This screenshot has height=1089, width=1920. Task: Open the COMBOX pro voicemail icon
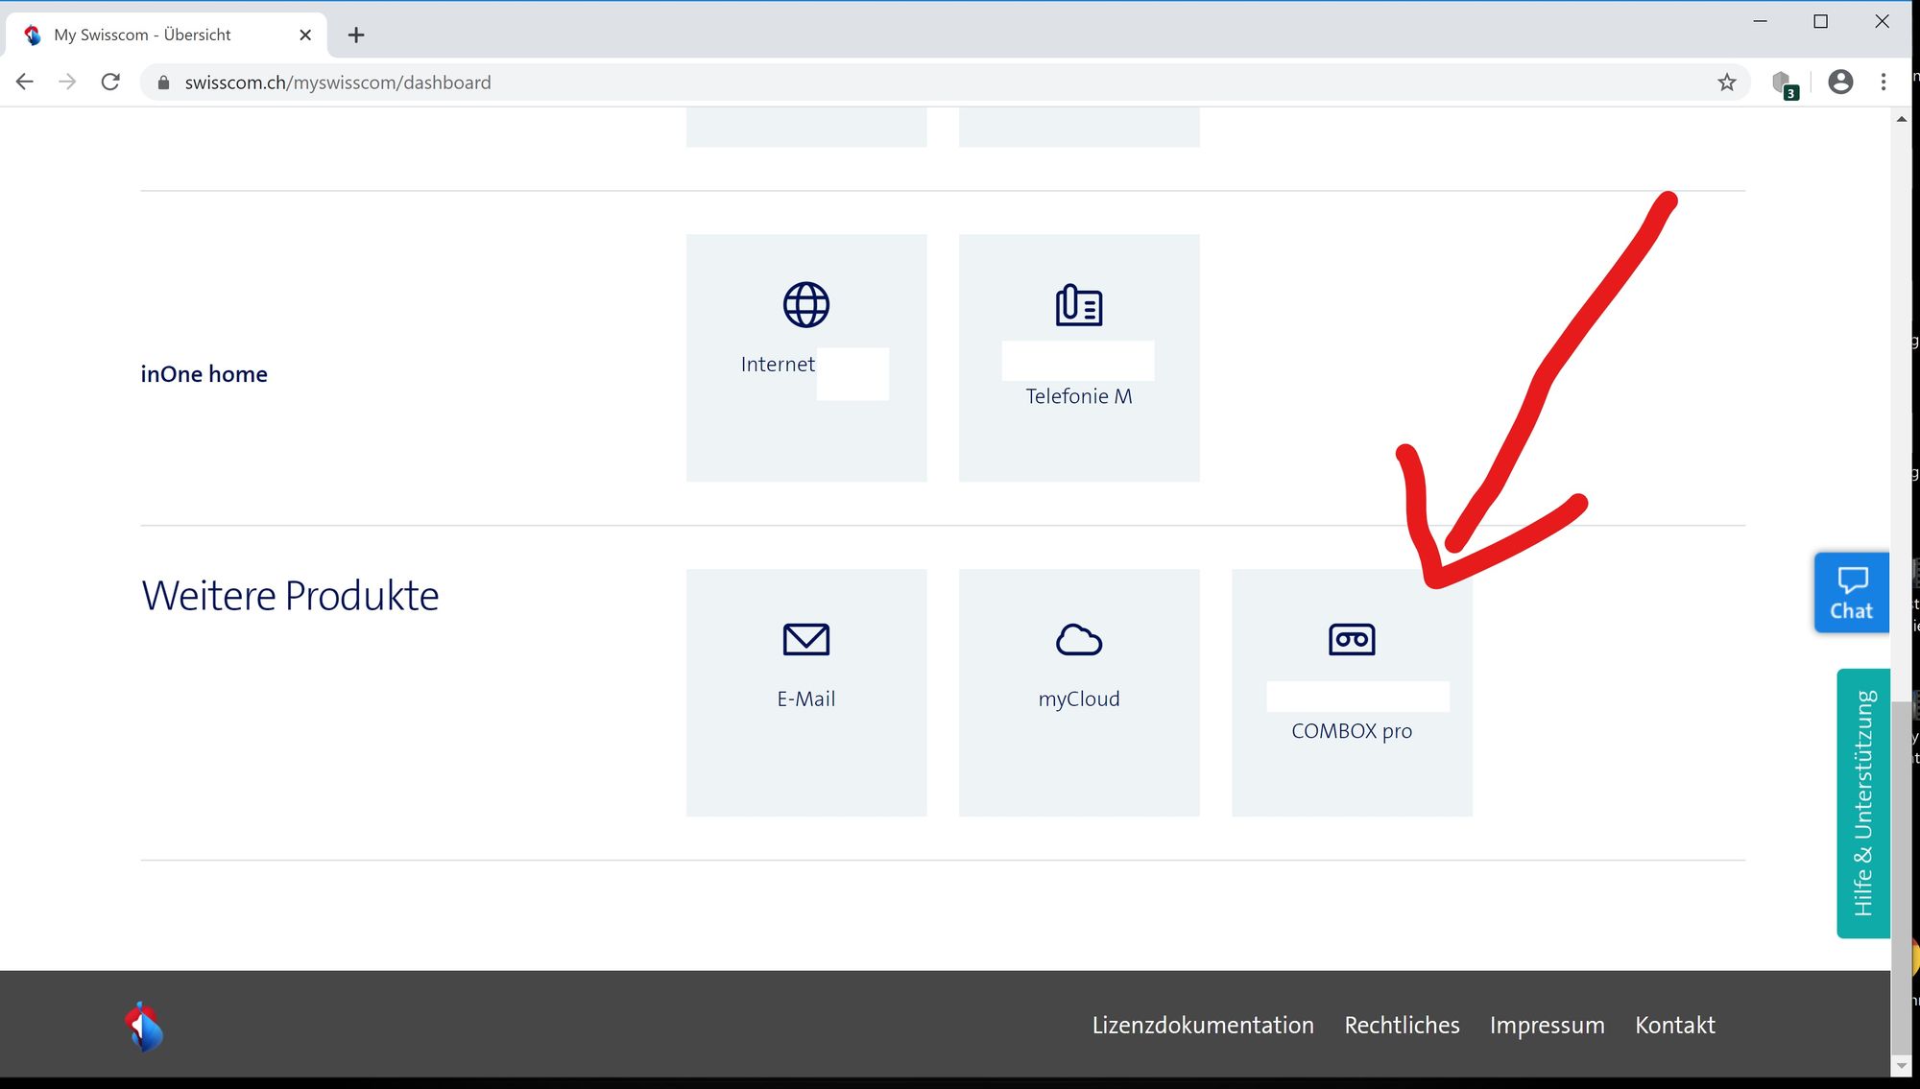point(1352,639)
